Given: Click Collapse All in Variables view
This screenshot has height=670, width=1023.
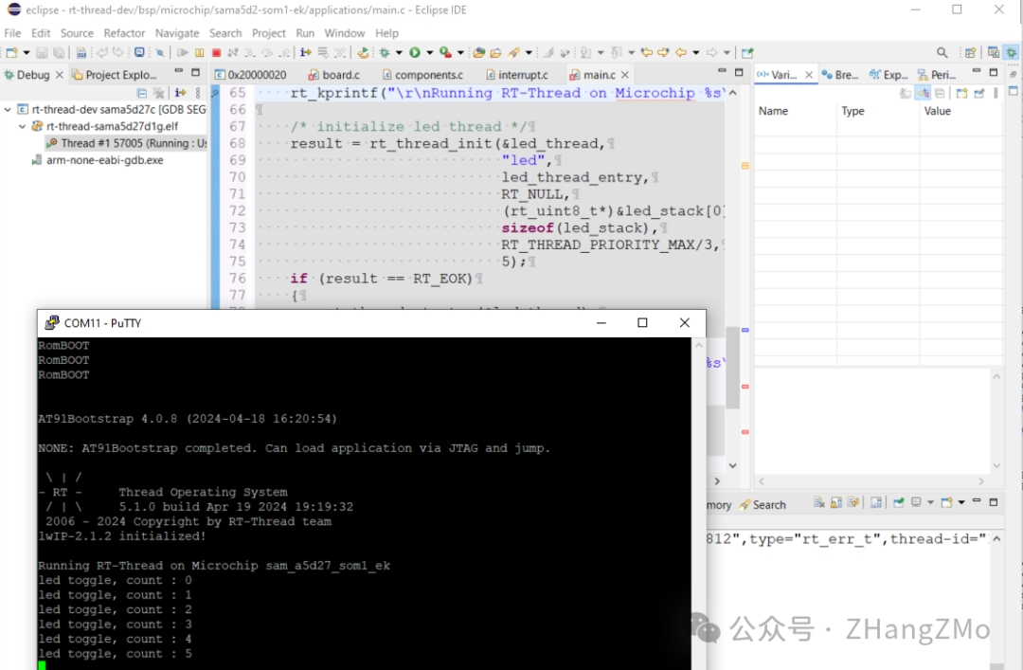Looking at the screenshot, I should (x=940, y=94).
